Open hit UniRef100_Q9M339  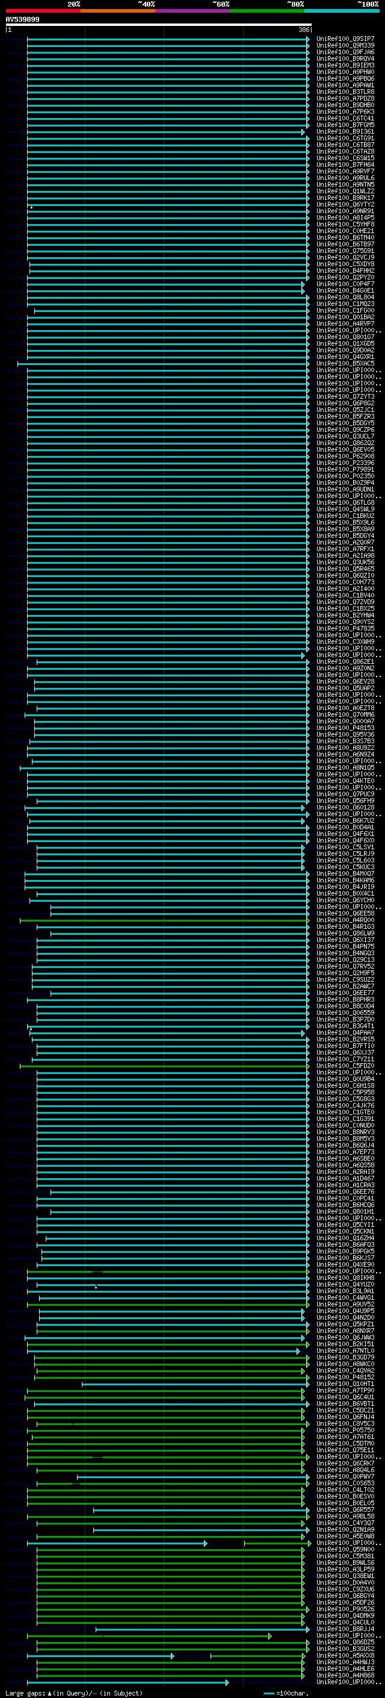coord(345,46)
